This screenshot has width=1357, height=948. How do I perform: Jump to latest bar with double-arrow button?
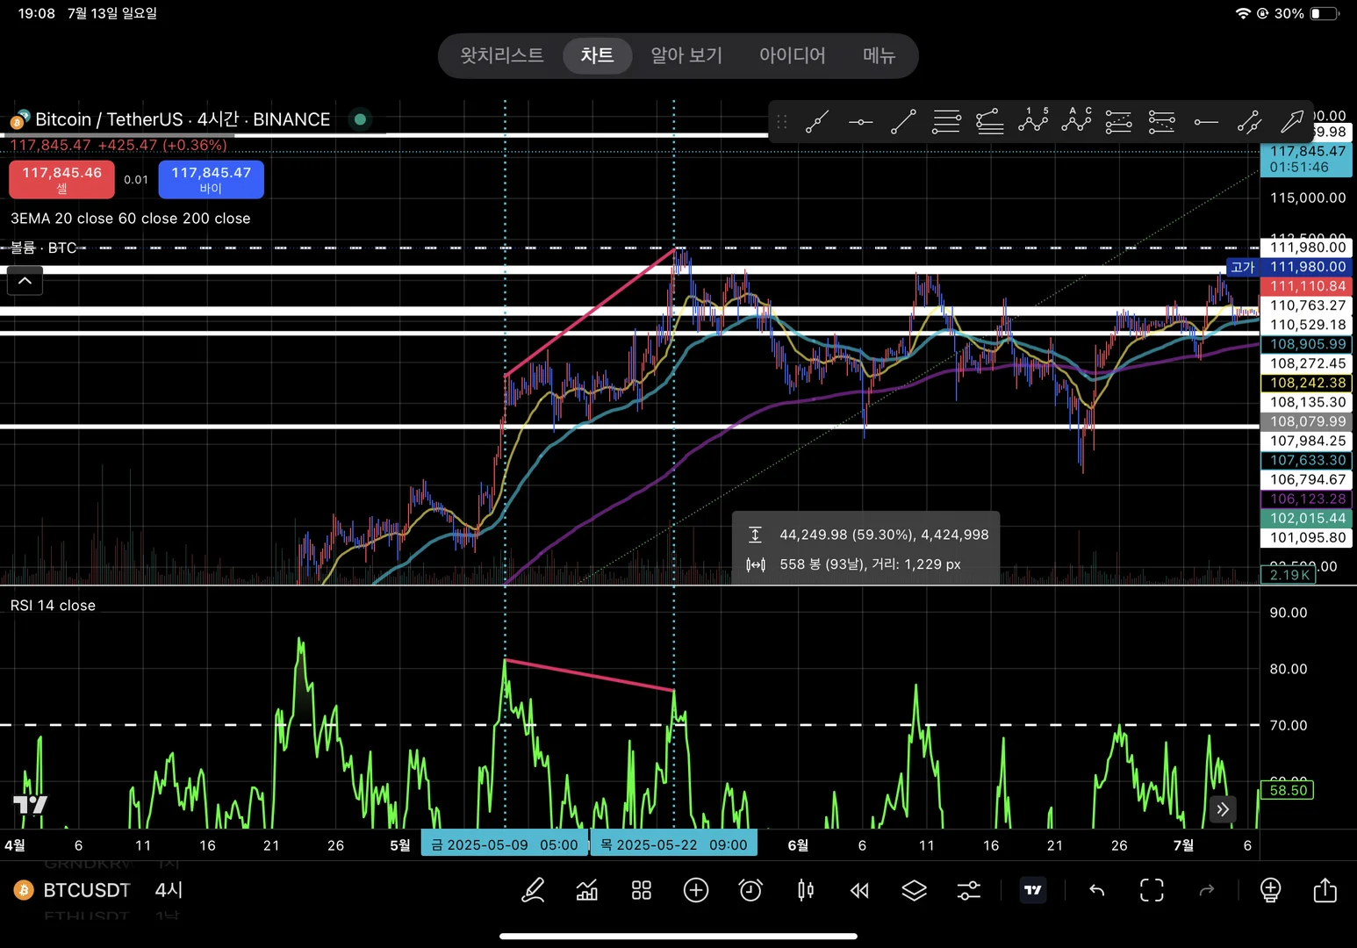pyautogui.click(x=1223, y=808)
